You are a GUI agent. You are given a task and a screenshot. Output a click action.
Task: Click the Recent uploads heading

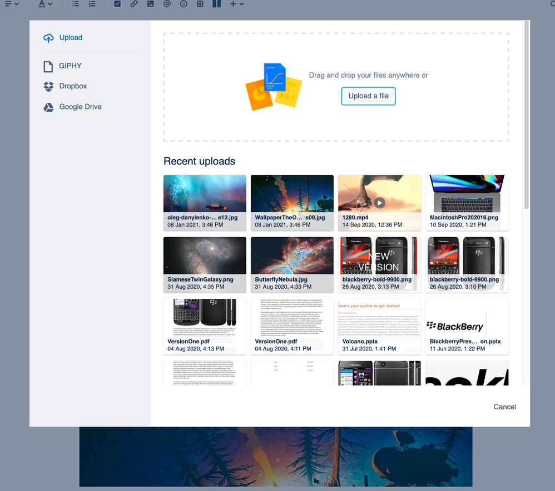tap(199, 161)
